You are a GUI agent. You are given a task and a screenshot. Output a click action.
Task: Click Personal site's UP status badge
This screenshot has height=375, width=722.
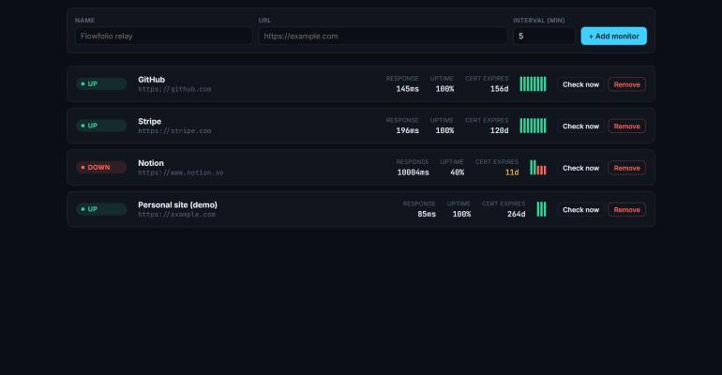click(x=101, y=209)
